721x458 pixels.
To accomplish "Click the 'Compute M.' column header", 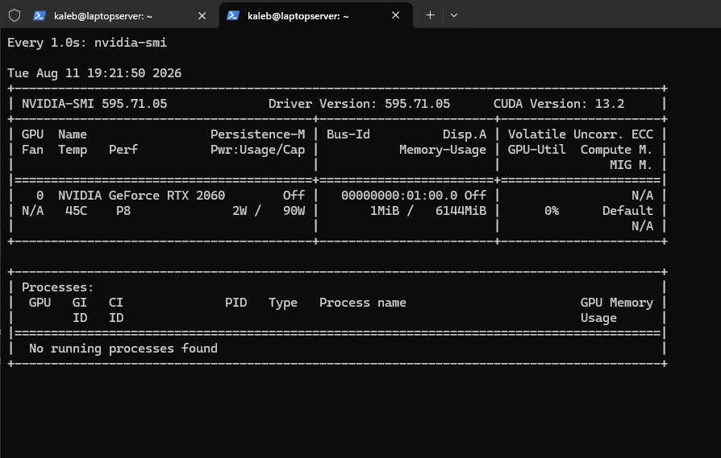I will [x=616, y=150].
